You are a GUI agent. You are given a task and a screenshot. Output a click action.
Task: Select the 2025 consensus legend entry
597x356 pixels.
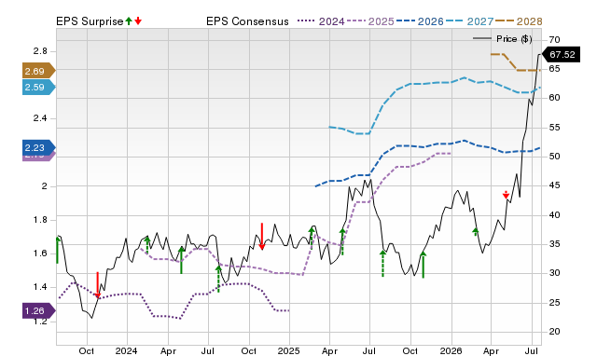pyautogui.click(x=370, y=21)
